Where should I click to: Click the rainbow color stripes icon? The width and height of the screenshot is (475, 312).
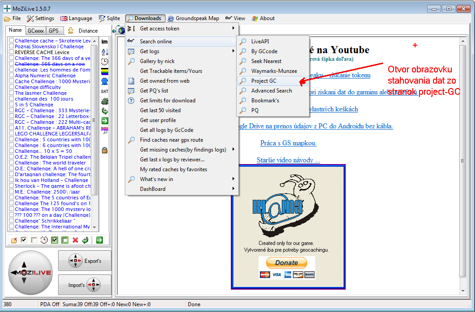click(105, 72)
